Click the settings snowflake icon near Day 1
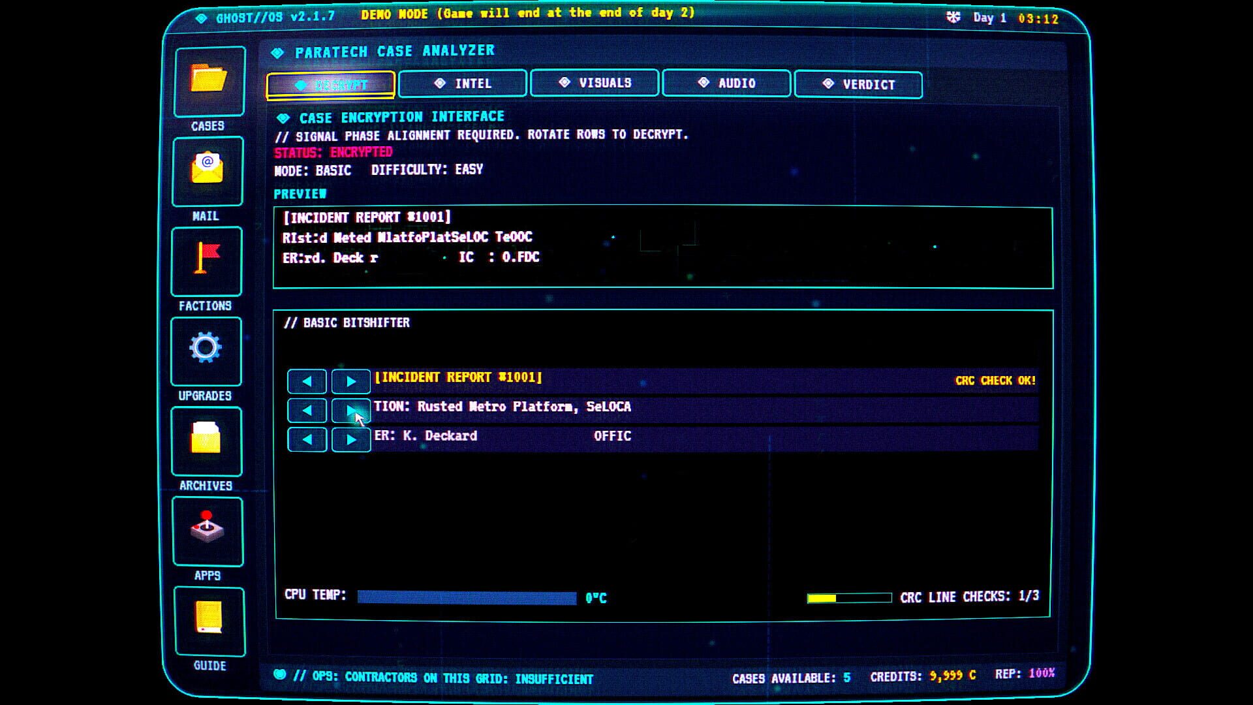Viewport: 1253px width, 705px height. 953,18
